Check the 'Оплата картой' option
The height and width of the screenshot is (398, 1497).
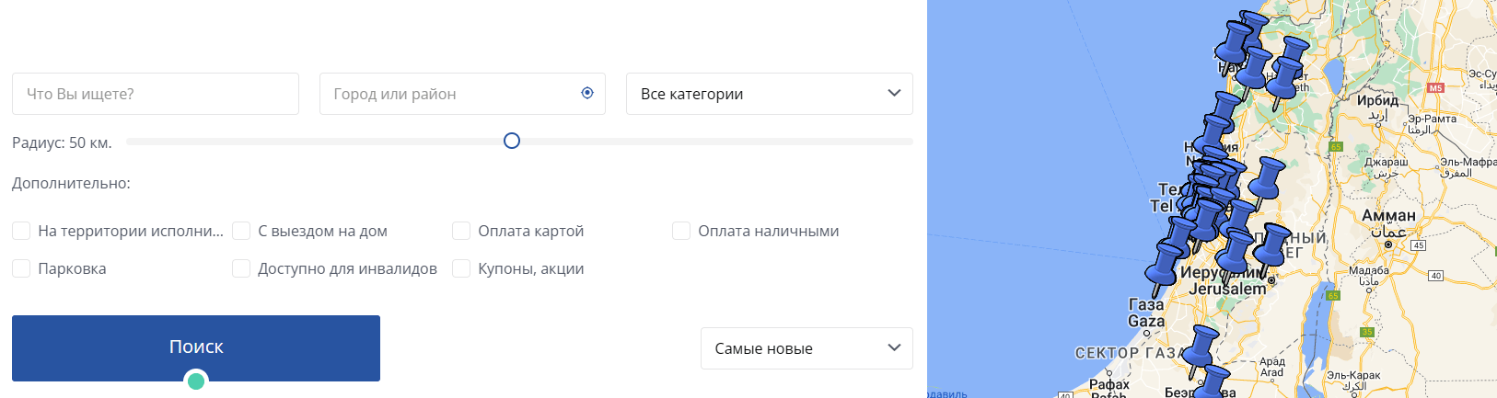tap(461, 231)
